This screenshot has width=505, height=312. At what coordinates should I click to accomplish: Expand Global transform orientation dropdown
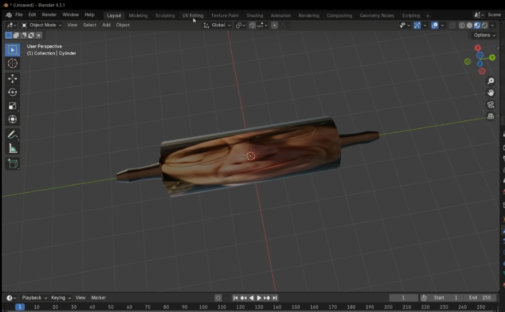coord(218,25)
